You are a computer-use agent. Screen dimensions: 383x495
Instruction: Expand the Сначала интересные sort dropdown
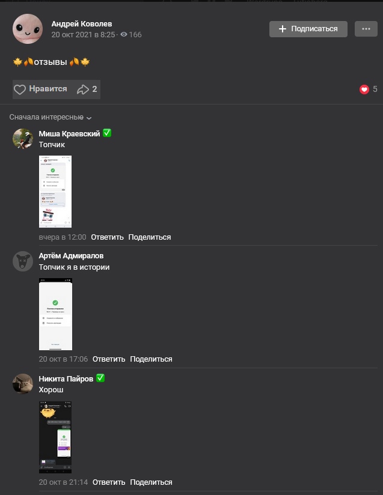51,117
